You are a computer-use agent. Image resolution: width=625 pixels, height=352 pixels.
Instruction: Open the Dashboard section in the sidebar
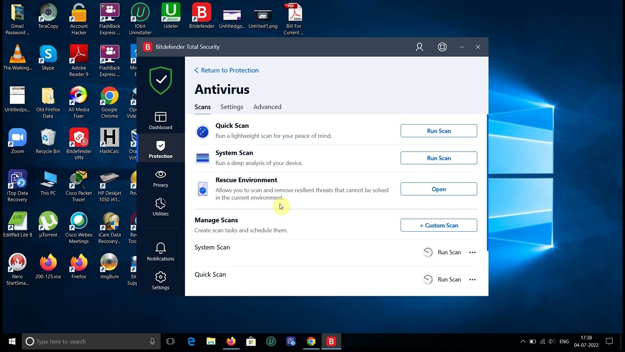[161, 121]
